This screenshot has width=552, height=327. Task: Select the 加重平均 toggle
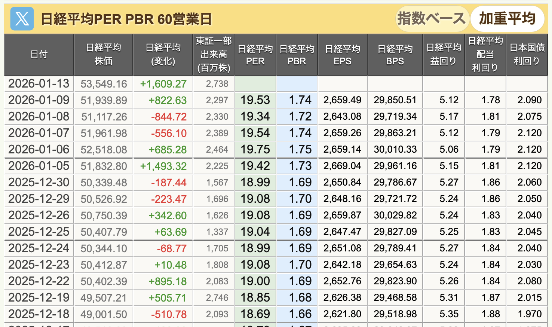[x=507, y=18]
